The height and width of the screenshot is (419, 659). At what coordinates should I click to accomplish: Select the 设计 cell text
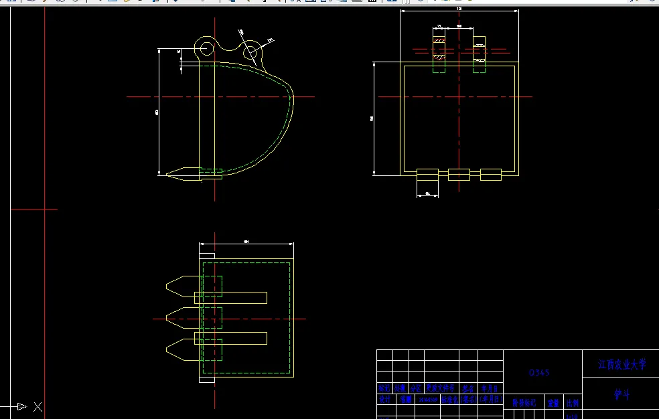coord(384,400)
